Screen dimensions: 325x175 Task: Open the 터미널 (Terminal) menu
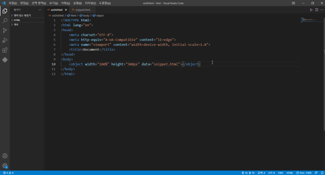point(91,3)
